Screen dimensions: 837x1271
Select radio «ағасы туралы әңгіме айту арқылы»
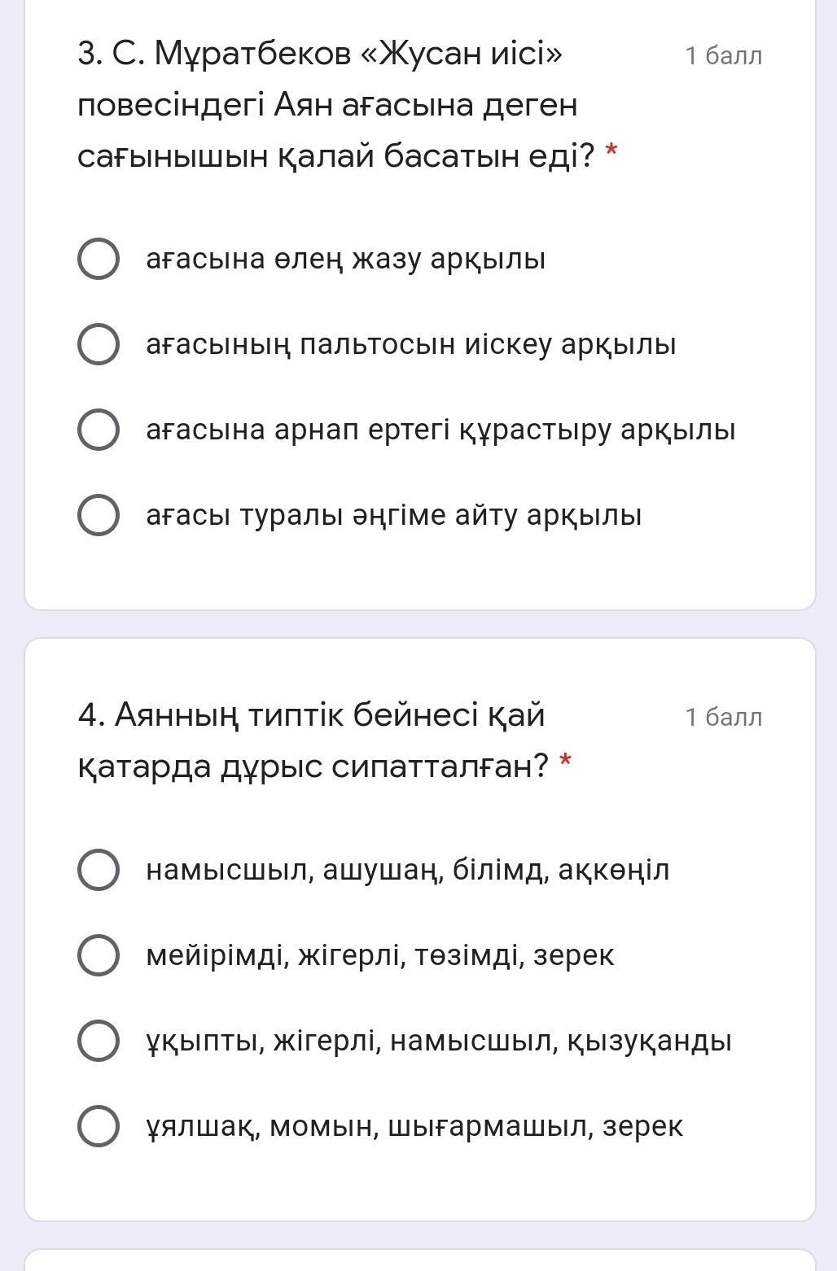tap(99, 515)
